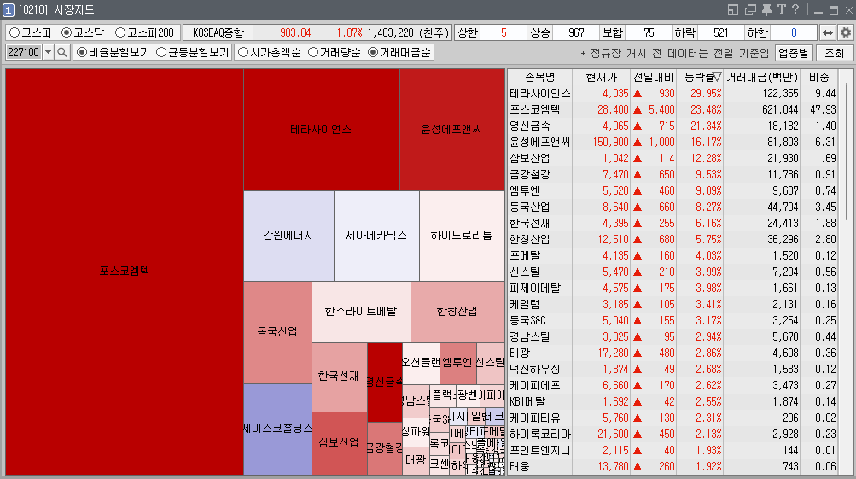Pin the window with the pushpin icon

(766, 9)
